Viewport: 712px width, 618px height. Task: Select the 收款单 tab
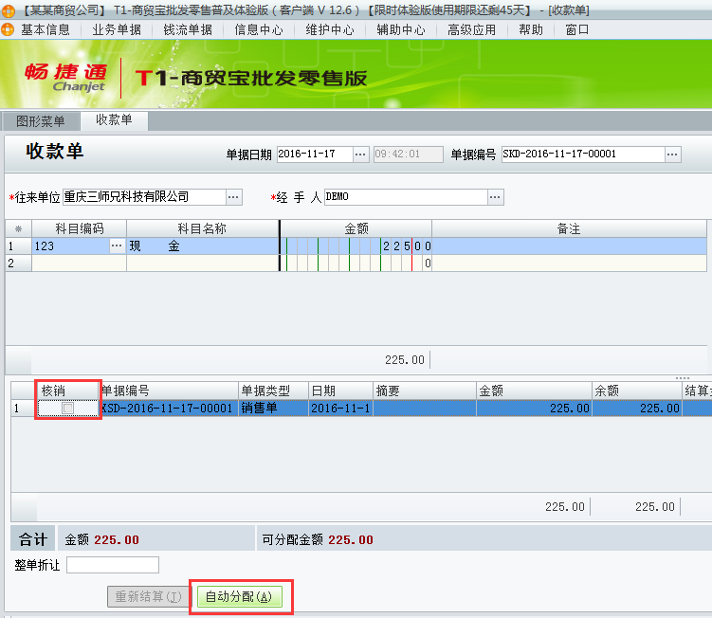click(x=114, y=119)
